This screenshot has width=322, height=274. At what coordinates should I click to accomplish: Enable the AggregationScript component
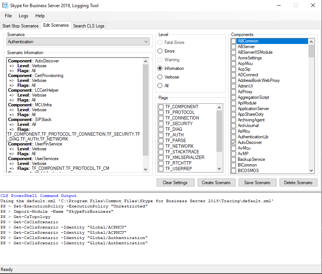click(x=233, y=98)
